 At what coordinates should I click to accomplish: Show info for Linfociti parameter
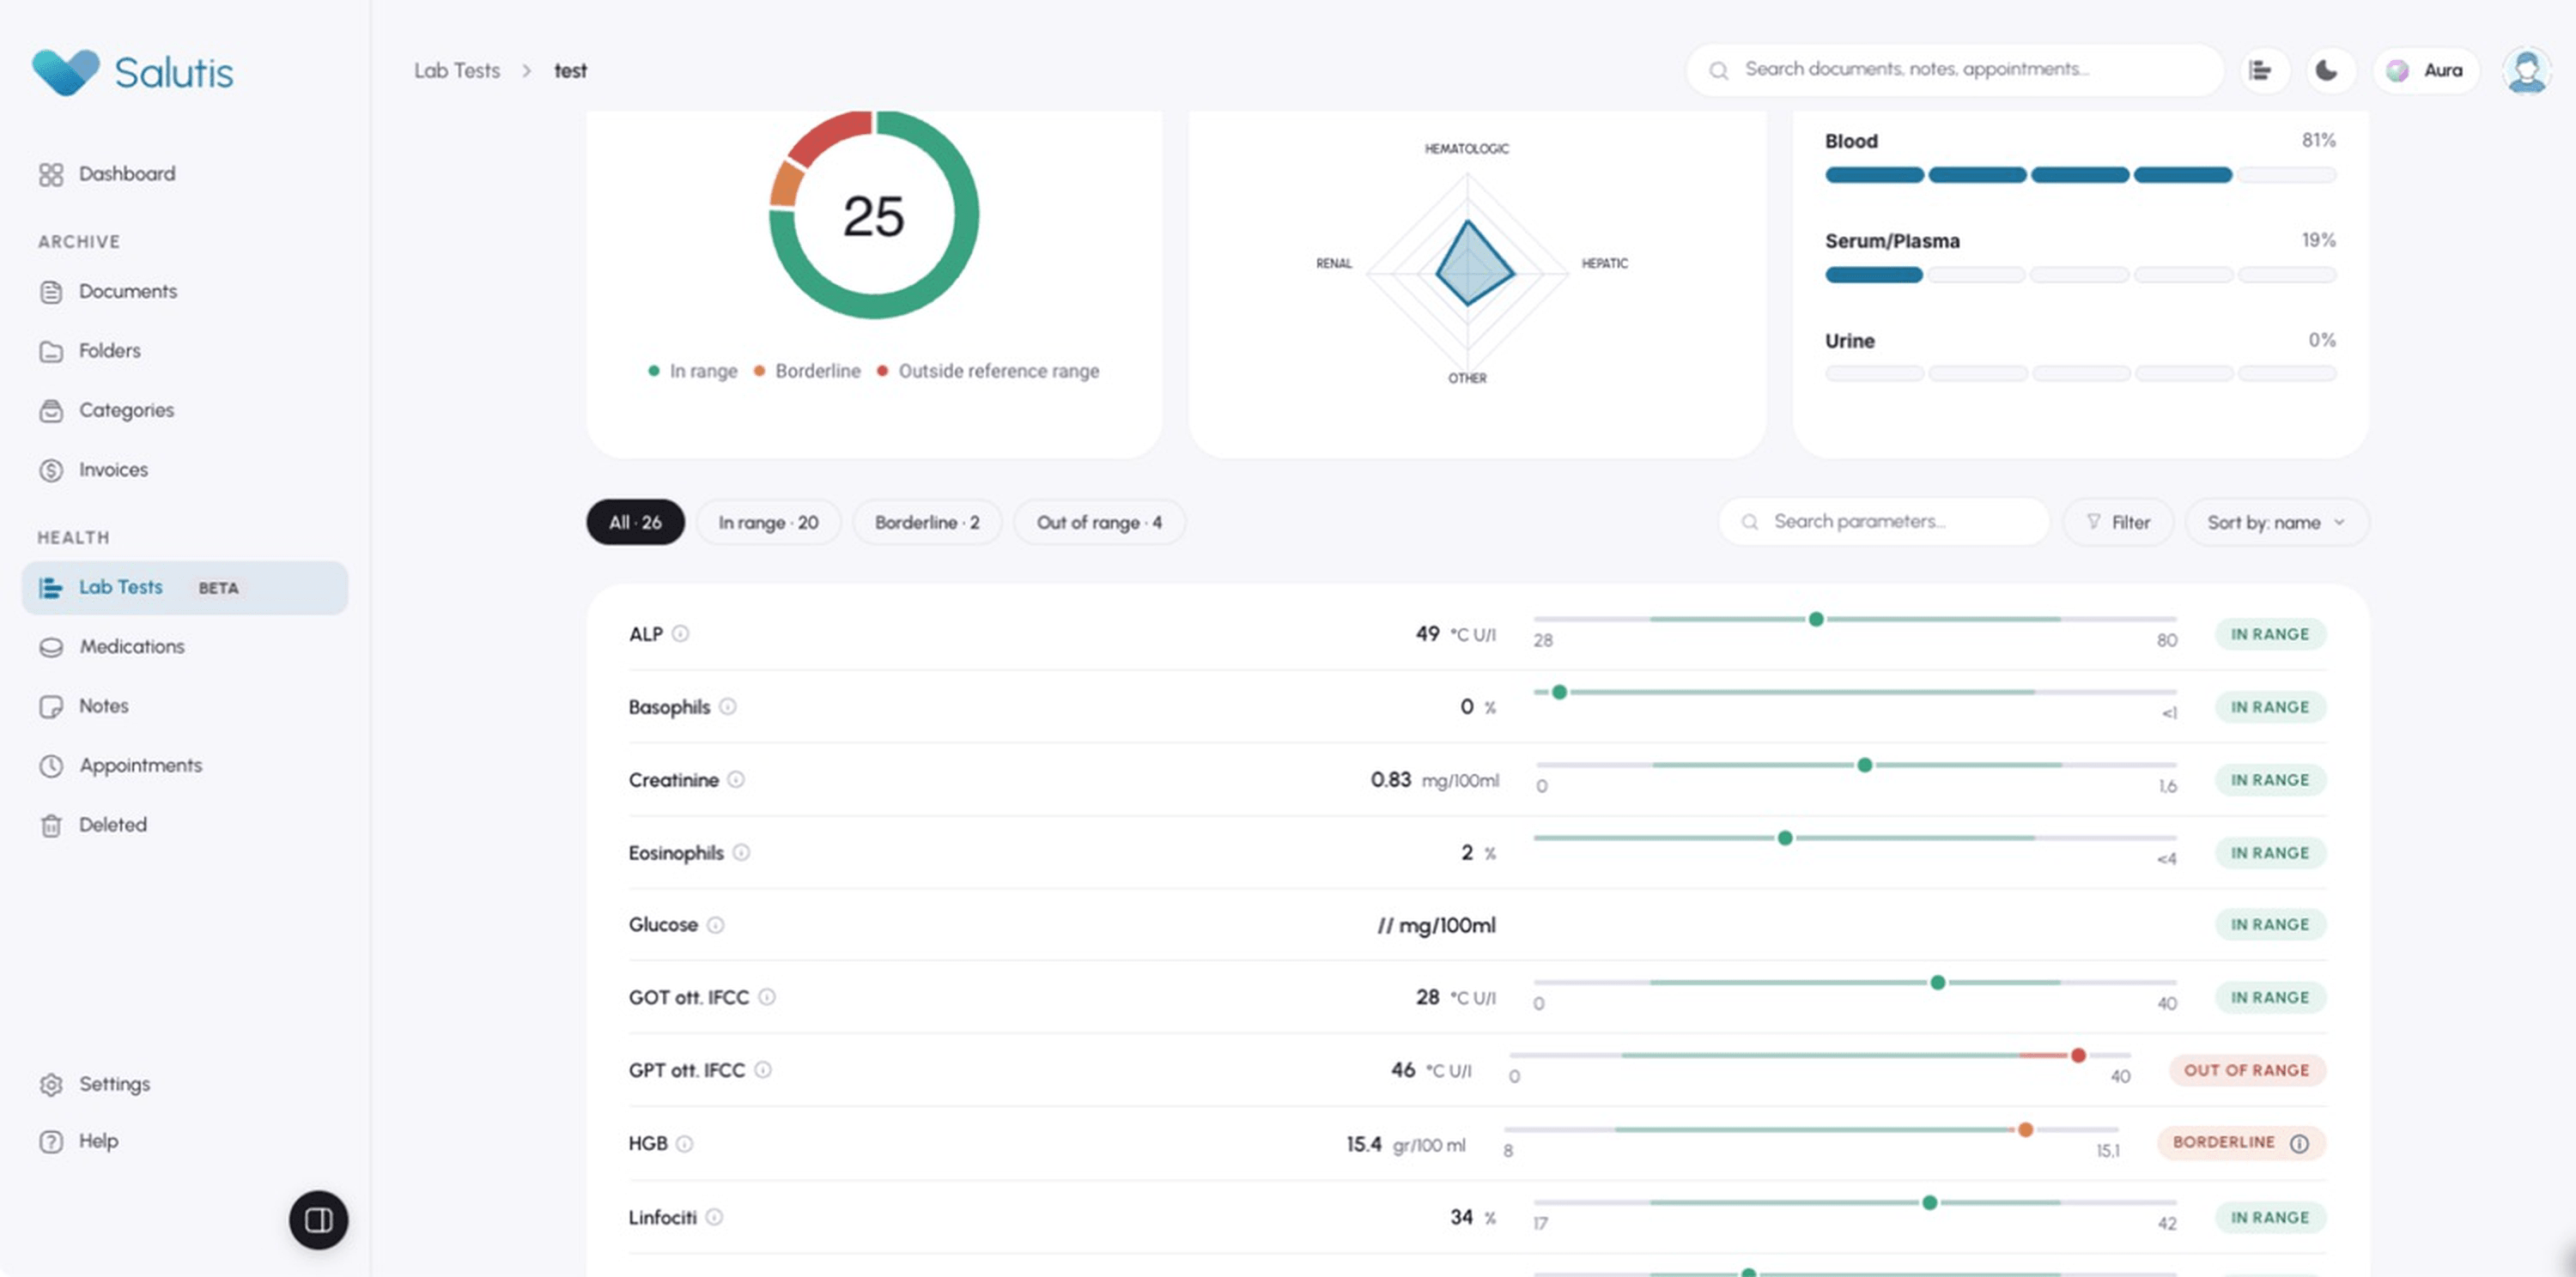714,1217
